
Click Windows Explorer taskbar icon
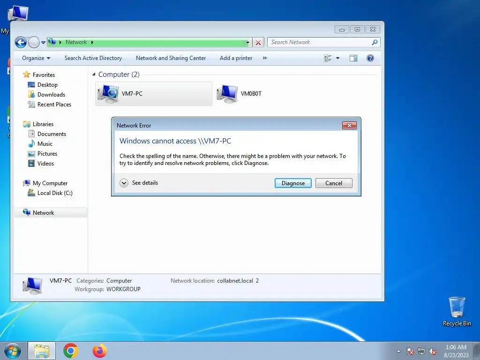[42, 351]
